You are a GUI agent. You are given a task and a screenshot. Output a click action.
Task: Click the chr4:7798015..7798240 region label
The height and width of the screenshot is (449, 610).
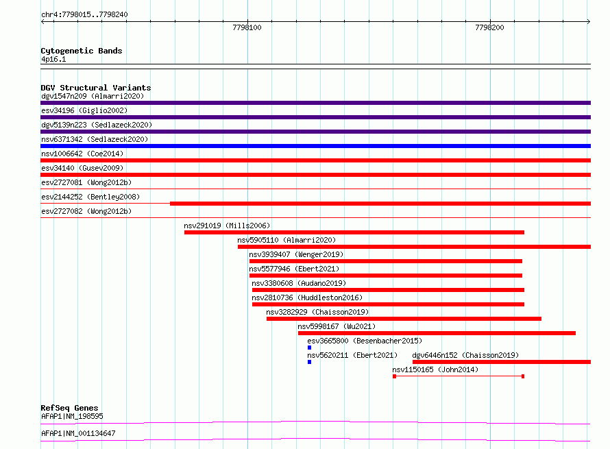(x=84, y=14)
